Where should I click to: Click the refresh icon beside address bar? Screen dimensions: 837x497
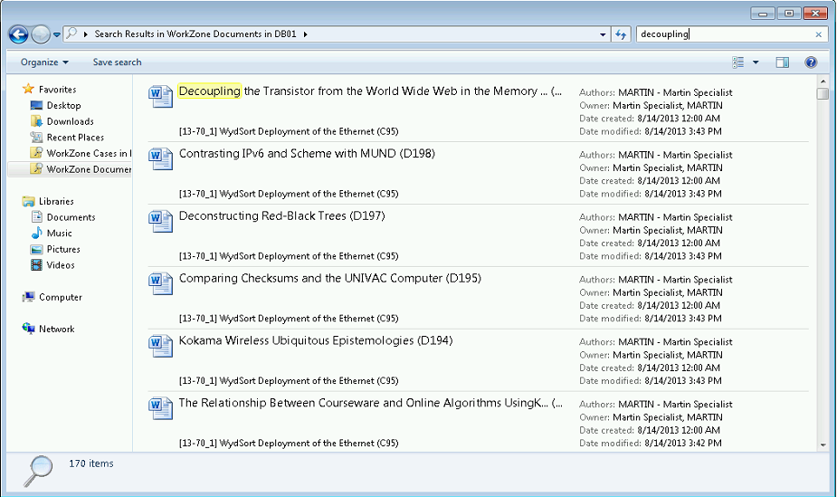[621, 34]
